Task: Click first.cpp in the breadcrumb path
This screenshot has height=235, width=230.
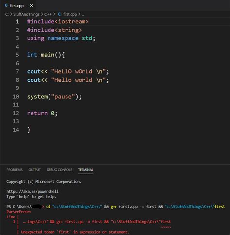Action: tap(70, 14)
